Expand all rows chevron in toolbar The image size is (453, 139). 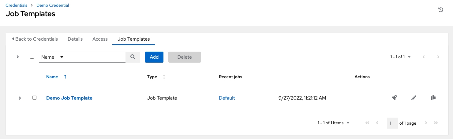(x=18, y=57)
